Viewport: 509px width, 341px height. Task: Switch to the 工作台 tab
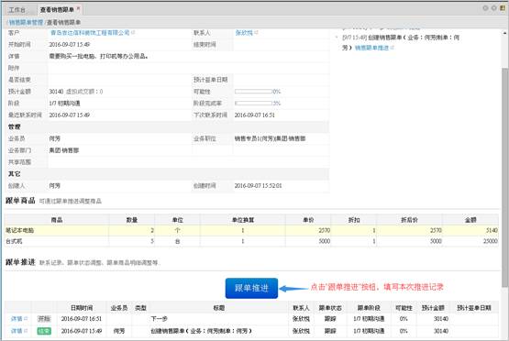click(x=17, y=10)
